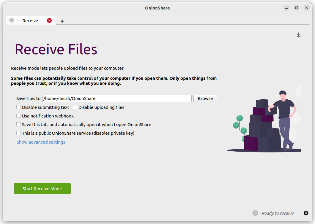Toggle Save this tab automatically checkbox
Image resolution: width=315 pixels, height=224 pixels.
[x=18, y=125]
